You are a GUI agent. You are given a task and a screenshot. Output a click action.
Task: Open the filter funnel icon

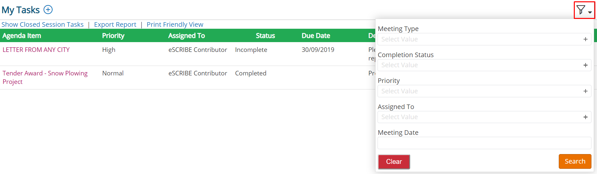[581, 10]
